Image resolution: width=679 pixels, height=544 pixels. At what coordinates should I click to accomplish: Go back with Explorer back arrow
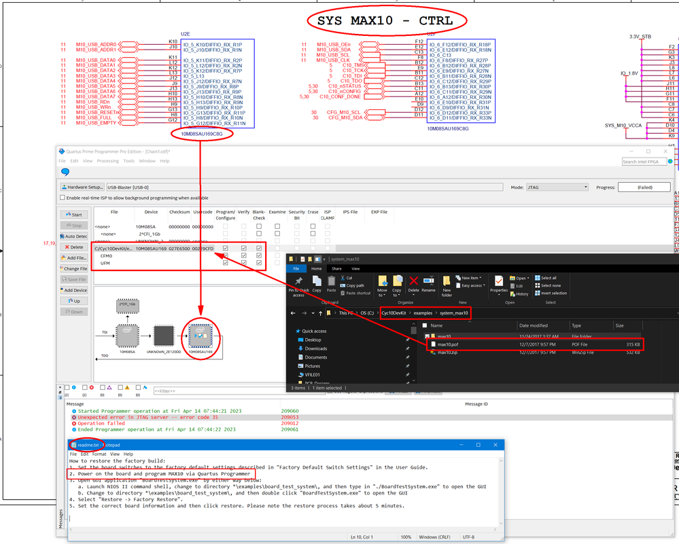click(293, 313)
